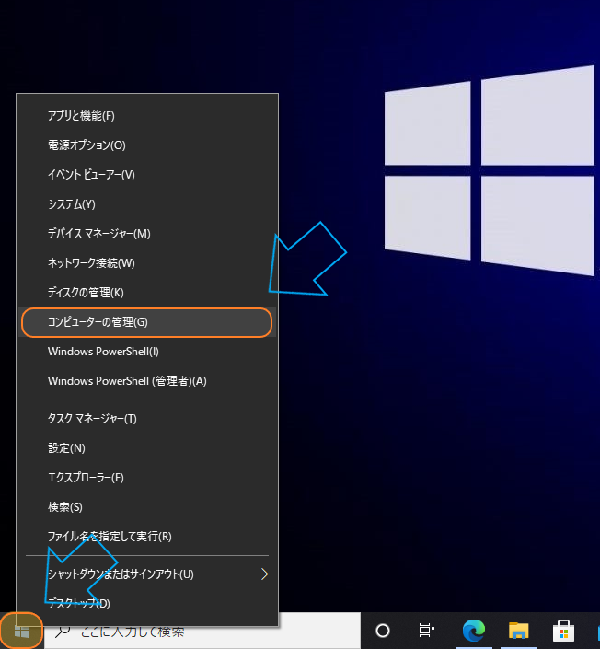Open タスク マネージャー(T)
This screenshot has width=600, height=649.
147,419
